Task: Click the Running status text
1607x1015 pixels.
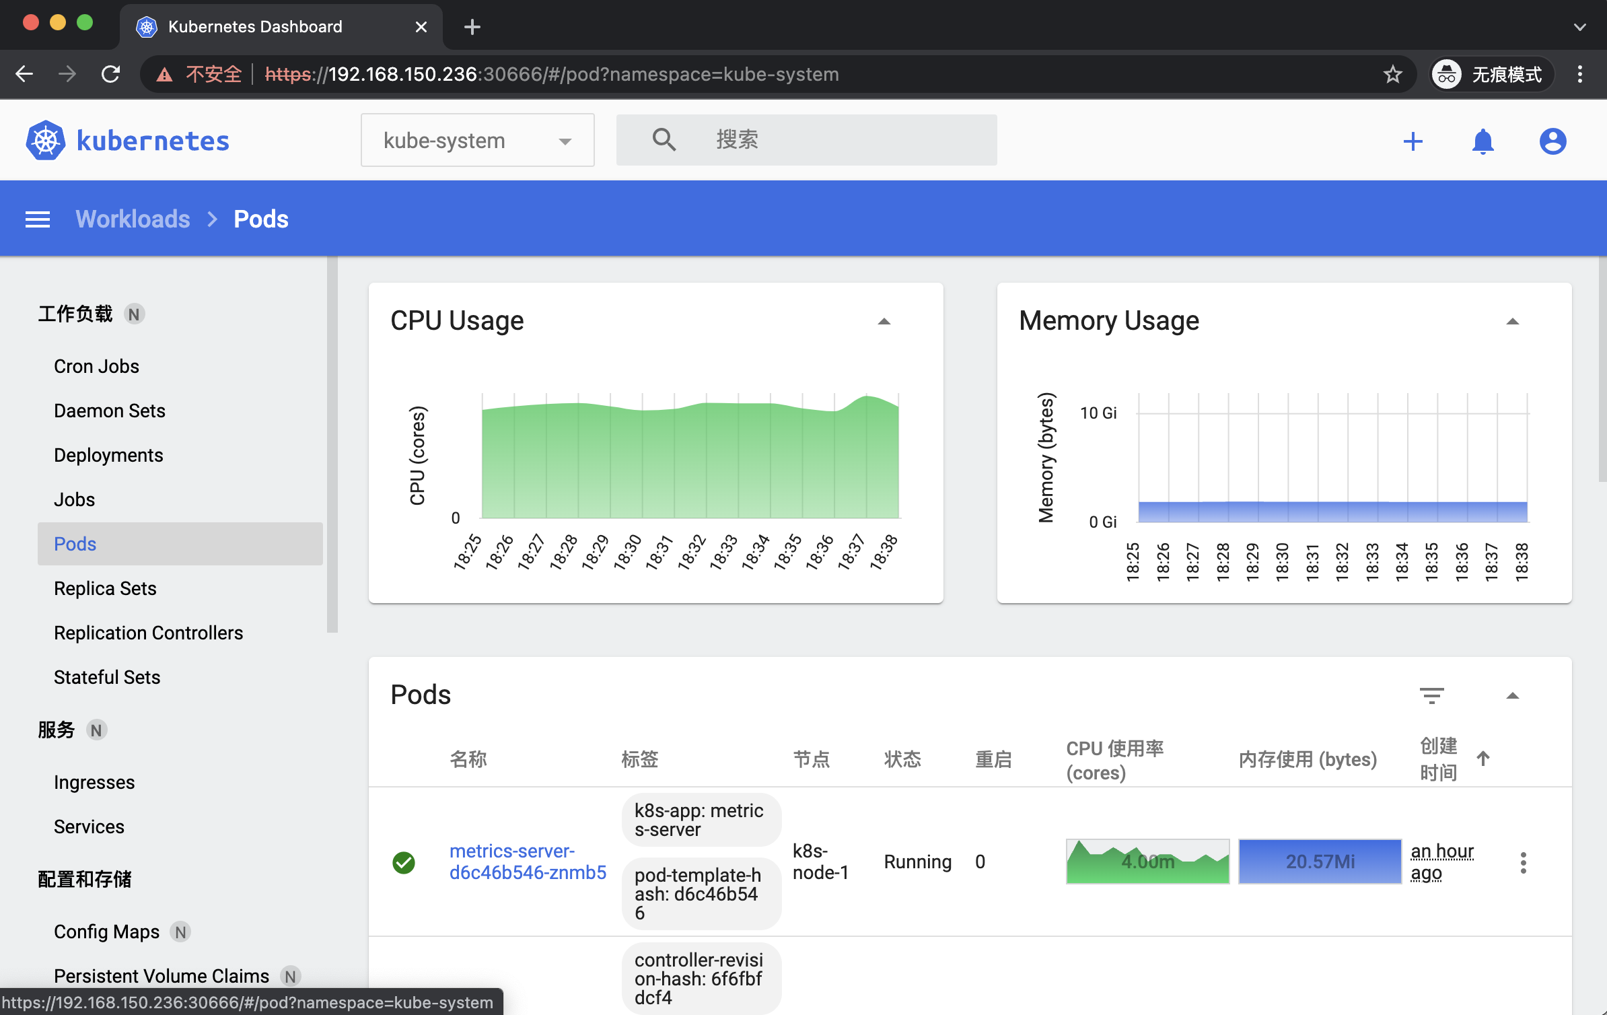Action: click(918, 862)
